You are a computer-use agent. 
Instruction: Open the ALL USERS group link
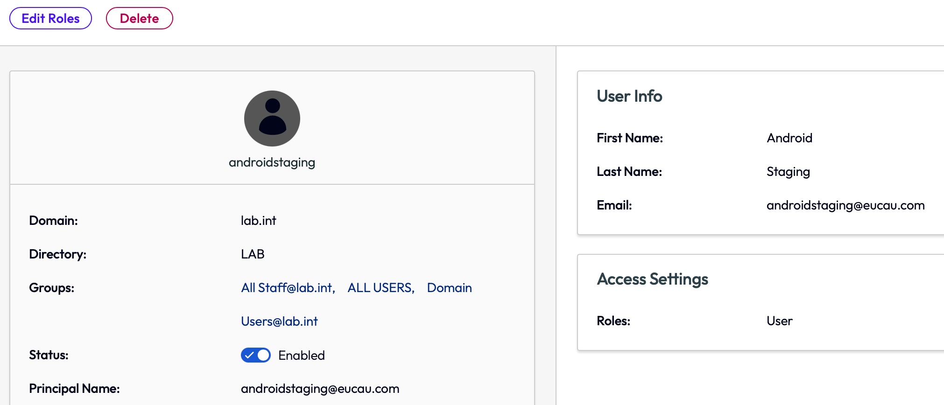[380, 288]
